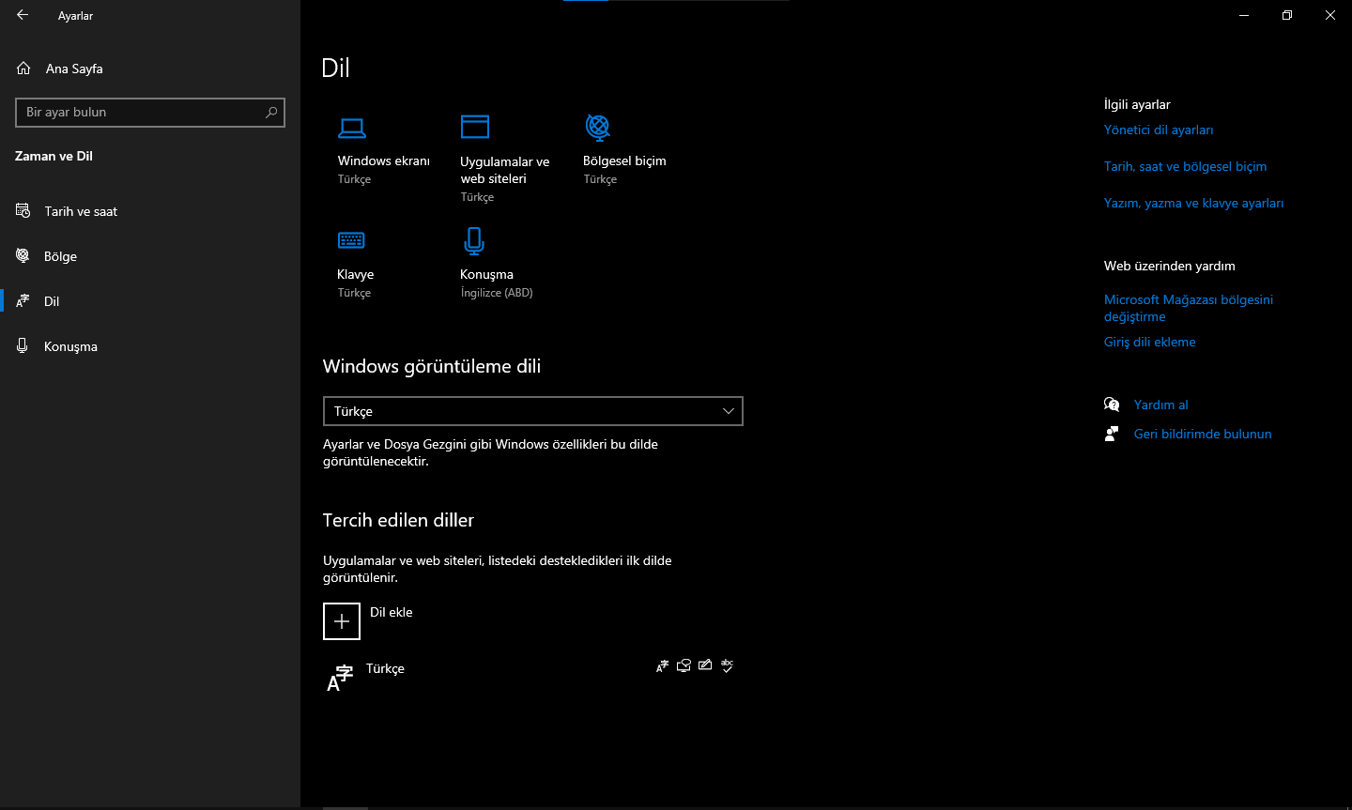Go to Ana Sayfa
The width and height of the screenshot is (1352, 810).
point(150,69)
